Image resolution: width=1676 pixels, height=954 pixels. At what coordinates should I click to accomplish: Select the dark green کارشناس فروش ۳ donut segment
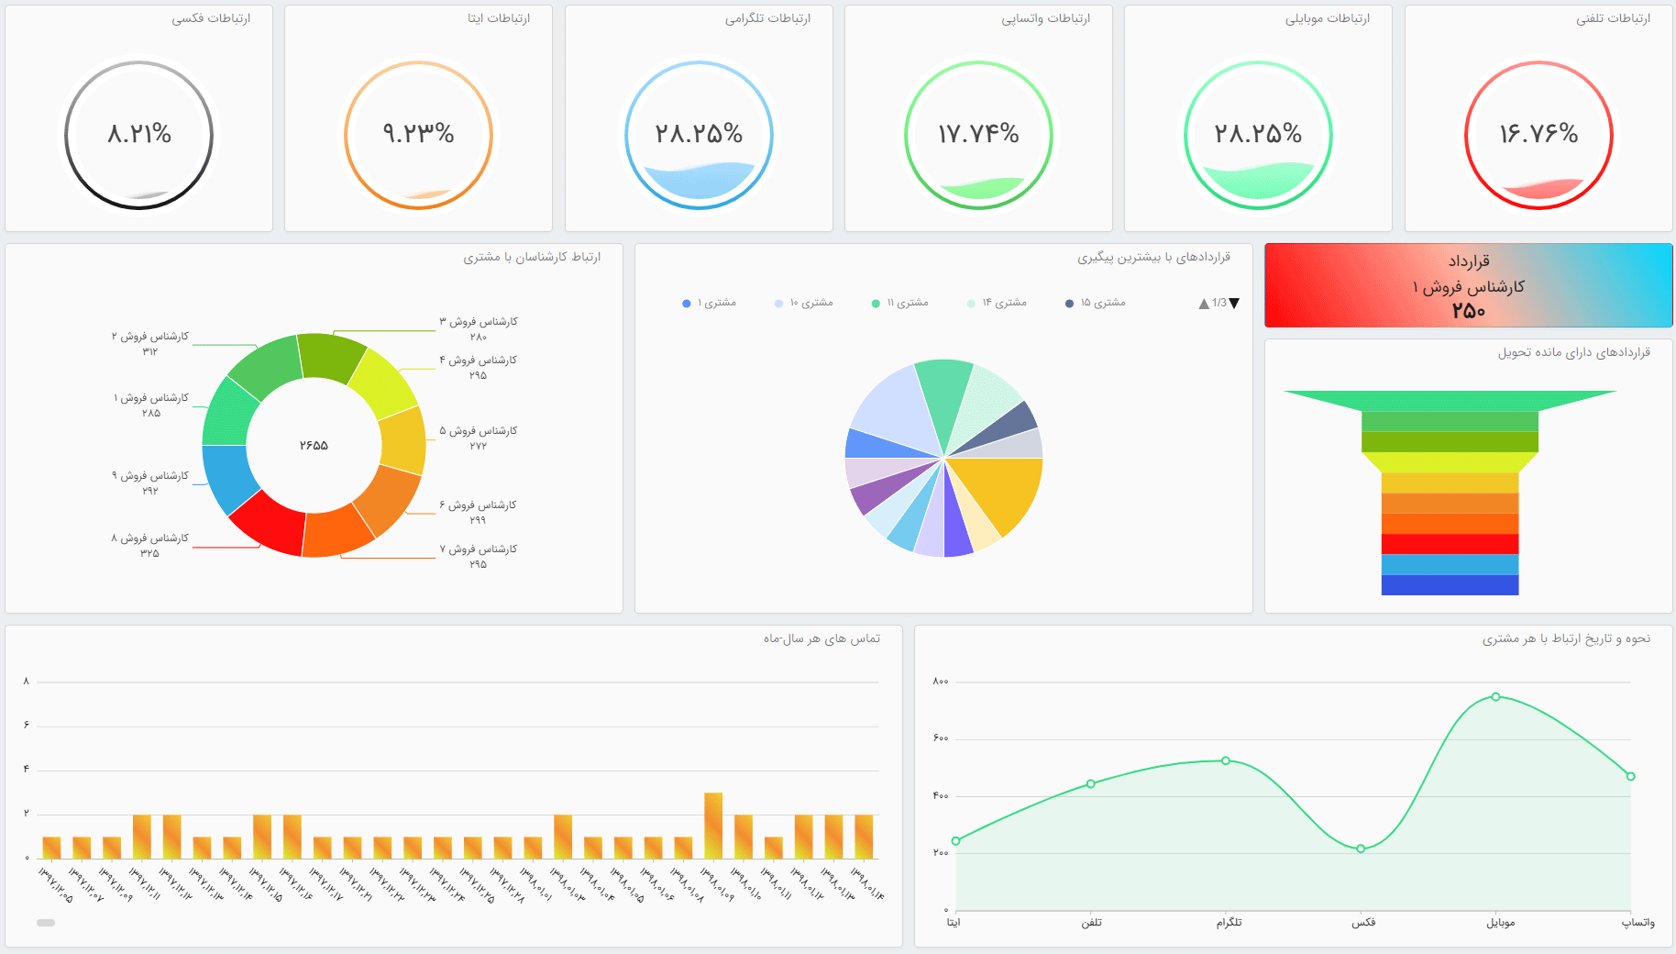point(330,355)
